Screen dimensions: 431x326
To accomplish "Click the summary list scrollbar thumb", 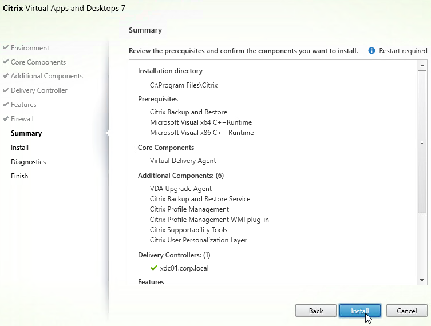I will tap(422, 142).
